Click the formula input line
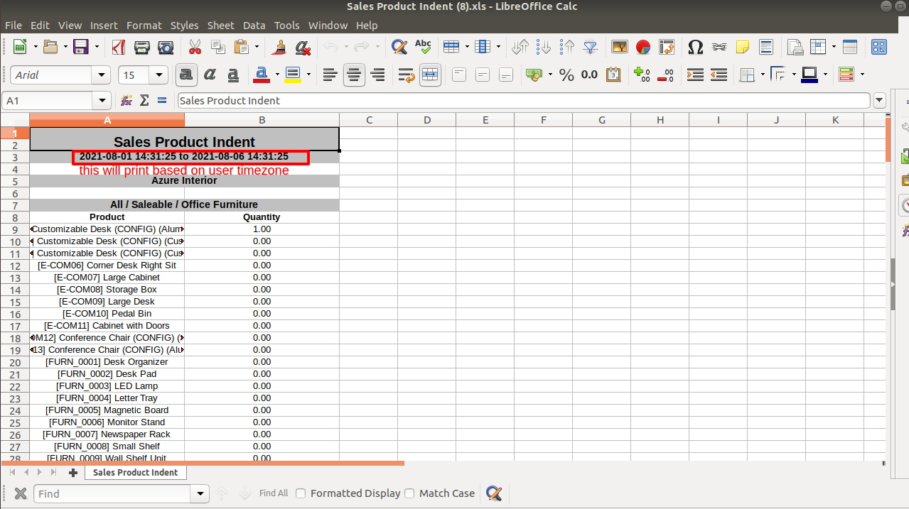 [x=524, y=101]
